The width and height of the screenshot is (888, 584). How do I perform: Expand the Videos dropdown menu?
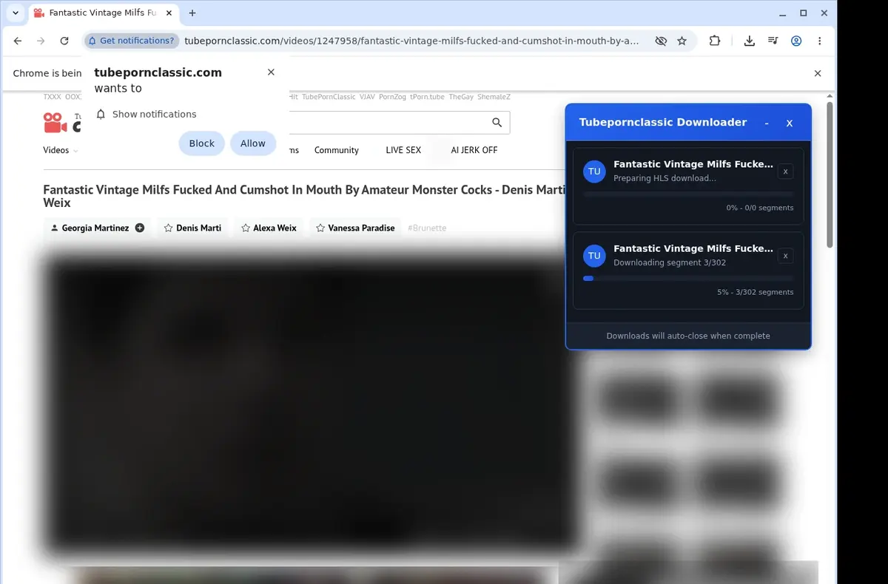(61, 150)
